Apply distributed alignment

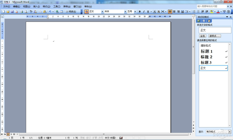point(183,12)
